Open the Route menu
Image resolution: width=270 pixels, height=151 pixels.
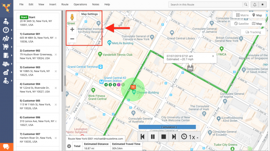pyautogui.click(x=65, y=4)
